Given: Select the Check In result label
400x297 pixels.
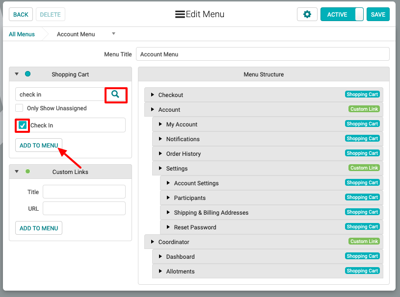Looking at the screenshot, I should point(42,125).
